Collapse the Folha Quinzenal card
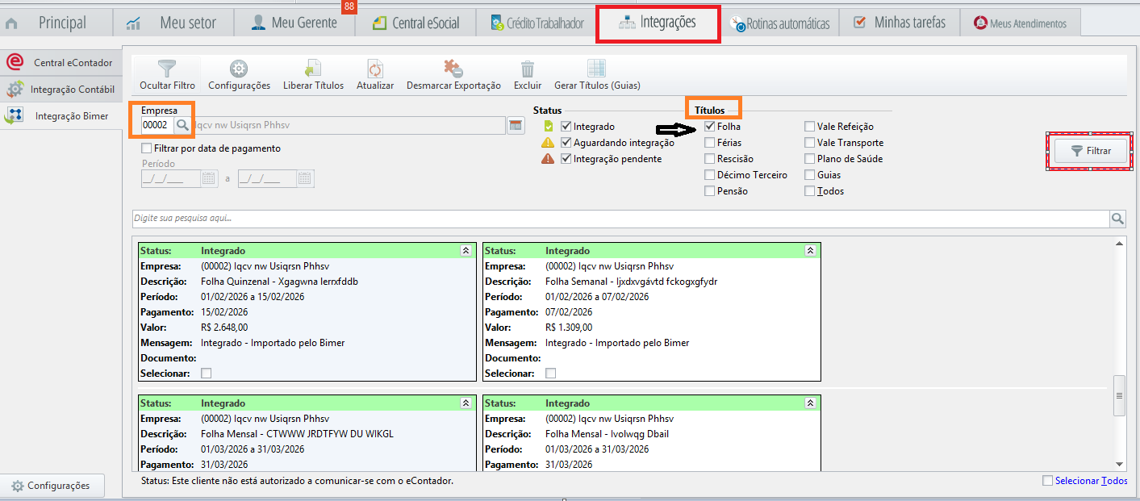The width and height of the screenshot is (1140, 501). [466, 251]
